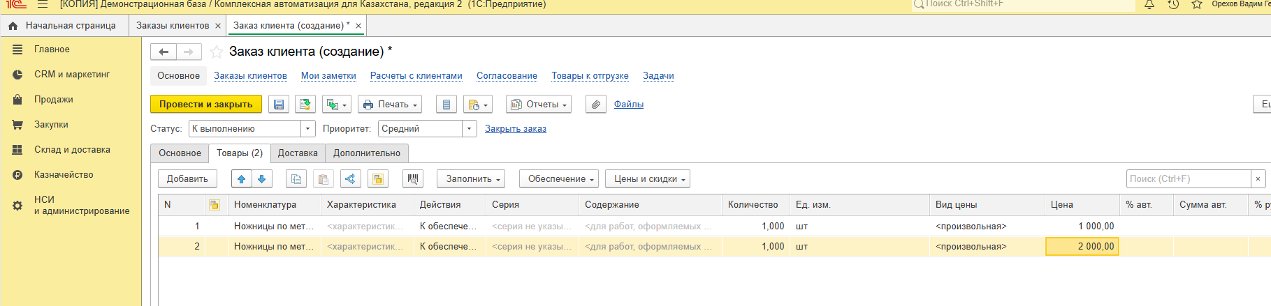This screenshot has height=306, width=1271.
Task: Click the save document diskette icon
Action: click(x=278, y=105)
